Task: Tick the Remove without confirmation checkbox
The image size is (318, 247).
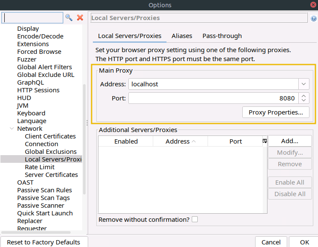Action: tap(195, 219)
